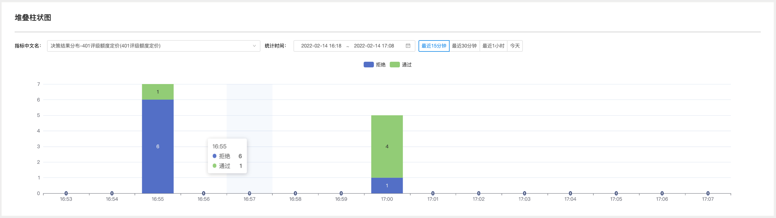Screen dimensions: 776x218
Task: Open the 决策结果分布-401评级额度定价 selector
Action: click(x=153, y=46)
